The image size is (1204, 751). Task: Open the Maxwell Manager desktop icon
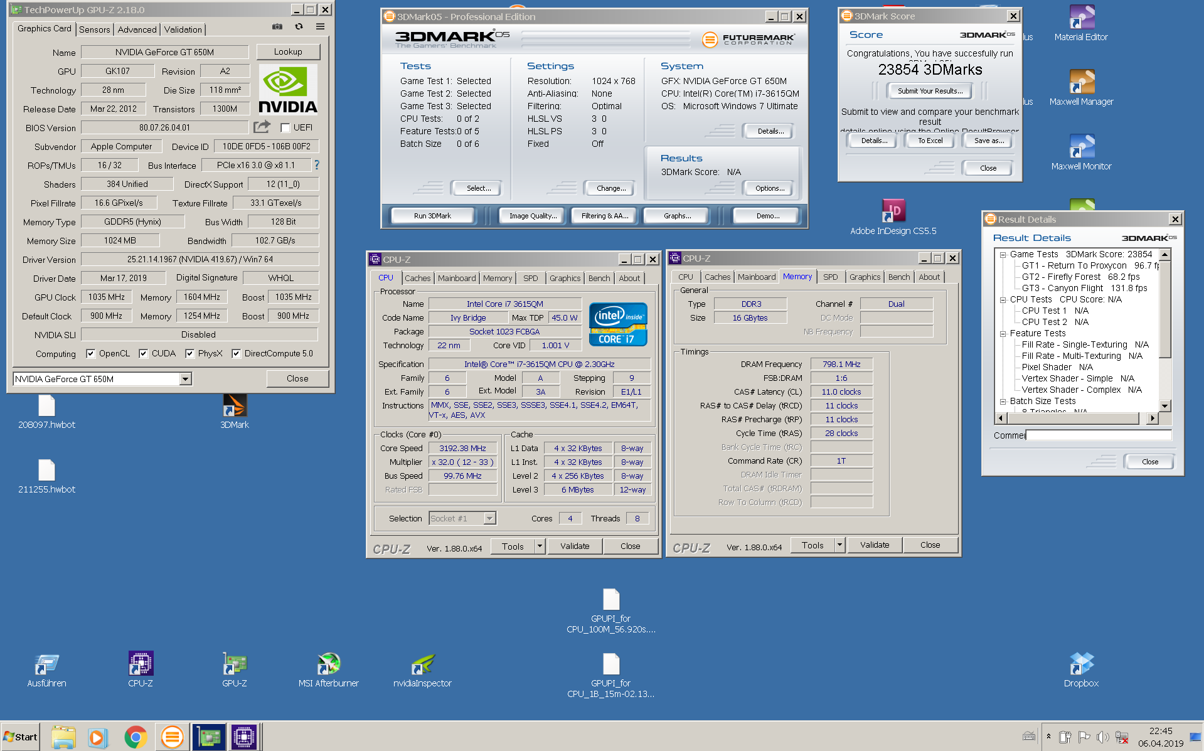point(1082,82)
